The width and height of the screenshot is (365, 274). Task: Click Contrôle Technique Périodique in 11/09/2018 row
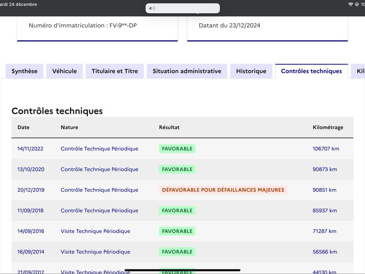pyautogui.click(x=99, y=211)
